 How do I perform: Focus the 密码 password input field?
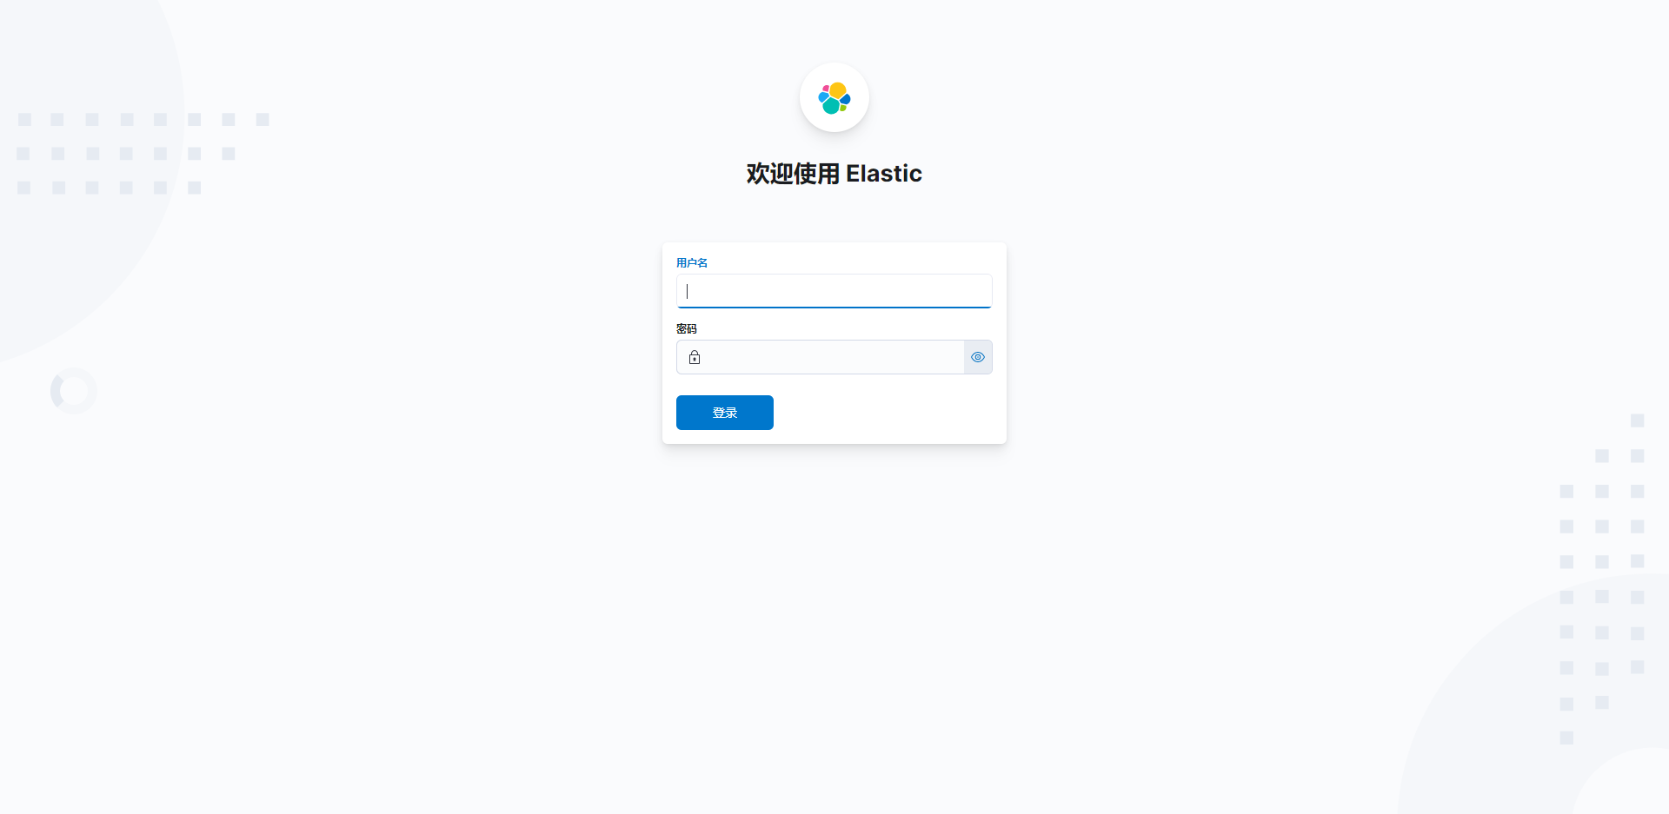coord(834,357)
